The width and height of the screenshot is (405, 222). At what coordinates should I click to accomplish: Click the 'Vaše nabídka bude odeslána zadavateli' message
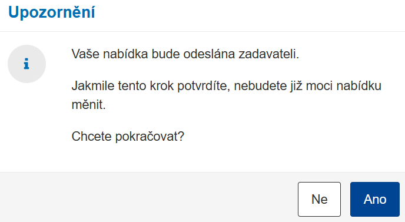(185, 54)
